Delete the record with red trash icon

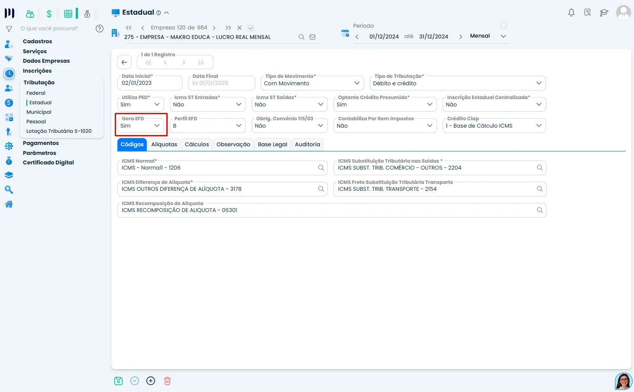coord(167,381)
